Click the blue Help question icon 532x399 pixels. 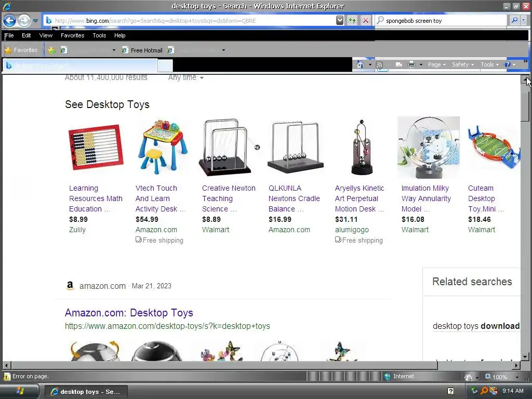click(x=507, y=64)
